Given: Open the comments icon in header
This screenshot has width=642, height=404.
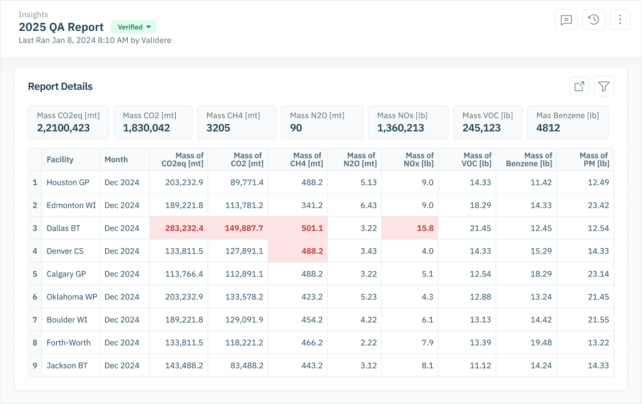Looking at the screenshot, I should (566, 19).
